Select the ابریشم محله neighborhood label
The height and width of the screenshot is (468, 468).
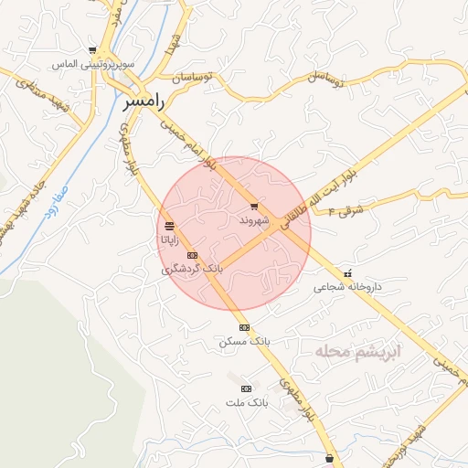click(357, 352)
